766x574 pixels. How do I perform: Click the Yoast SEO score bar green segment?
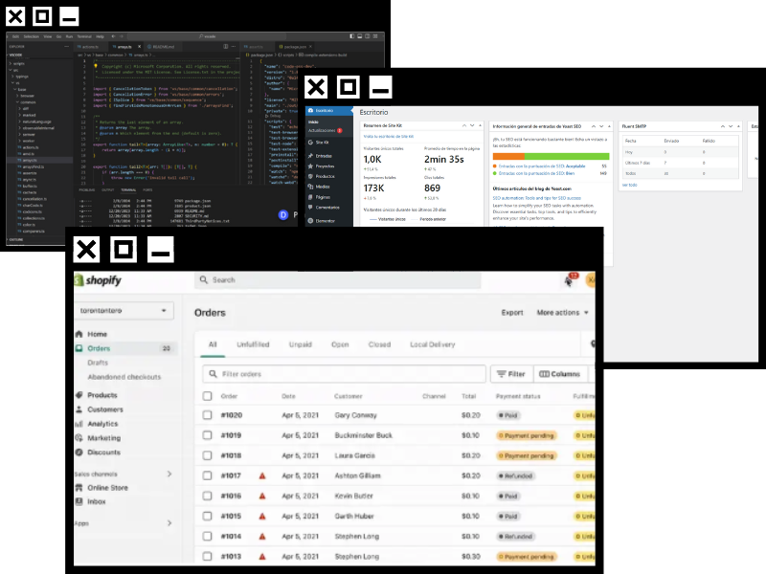pyautogui.click(x=567, y=157)
